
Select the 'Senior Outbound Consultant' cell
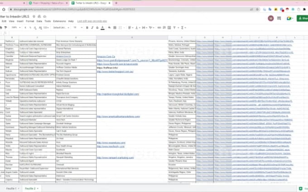click(37, 86)
